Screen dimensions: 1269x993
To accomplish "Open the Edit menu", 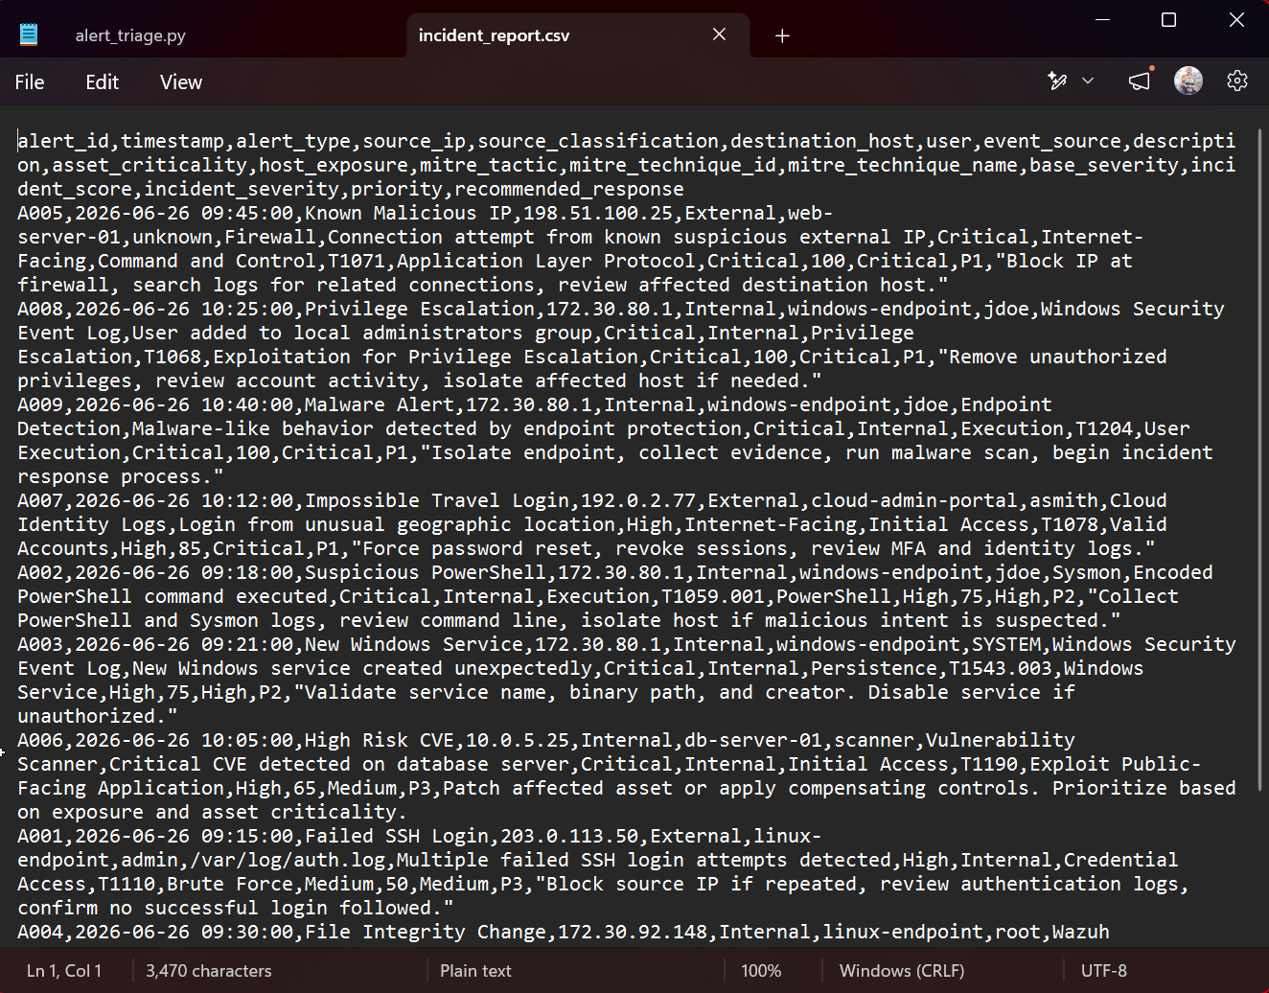I will tap(102, 82).
